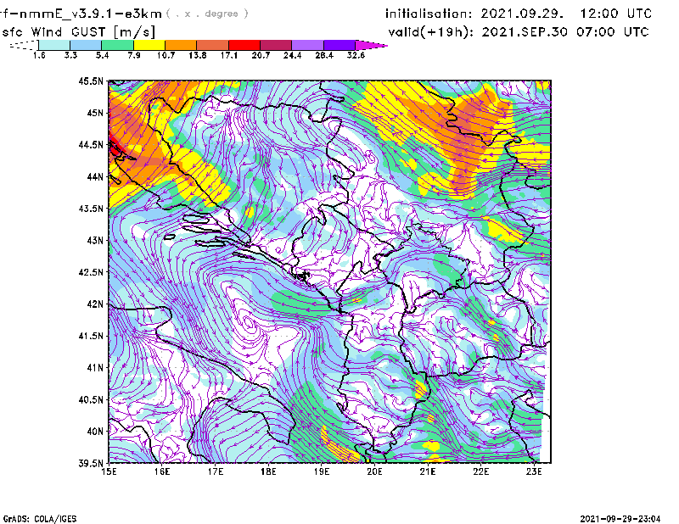Click the 20E longitude label

tap(374, 471)
